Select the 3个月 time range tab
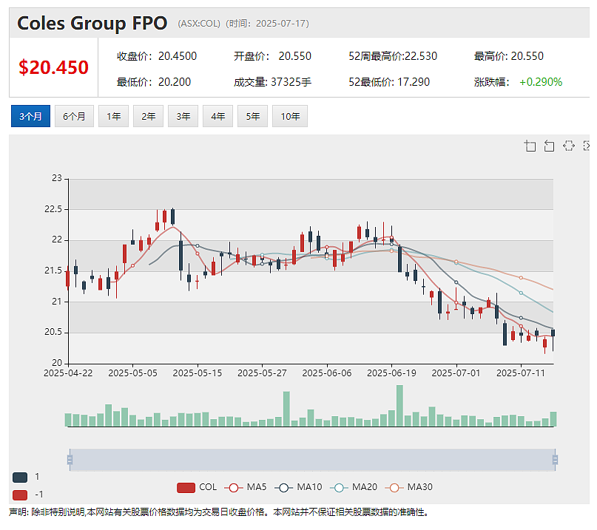The height and width of the screenshot is (530, 597). [30, 116]
